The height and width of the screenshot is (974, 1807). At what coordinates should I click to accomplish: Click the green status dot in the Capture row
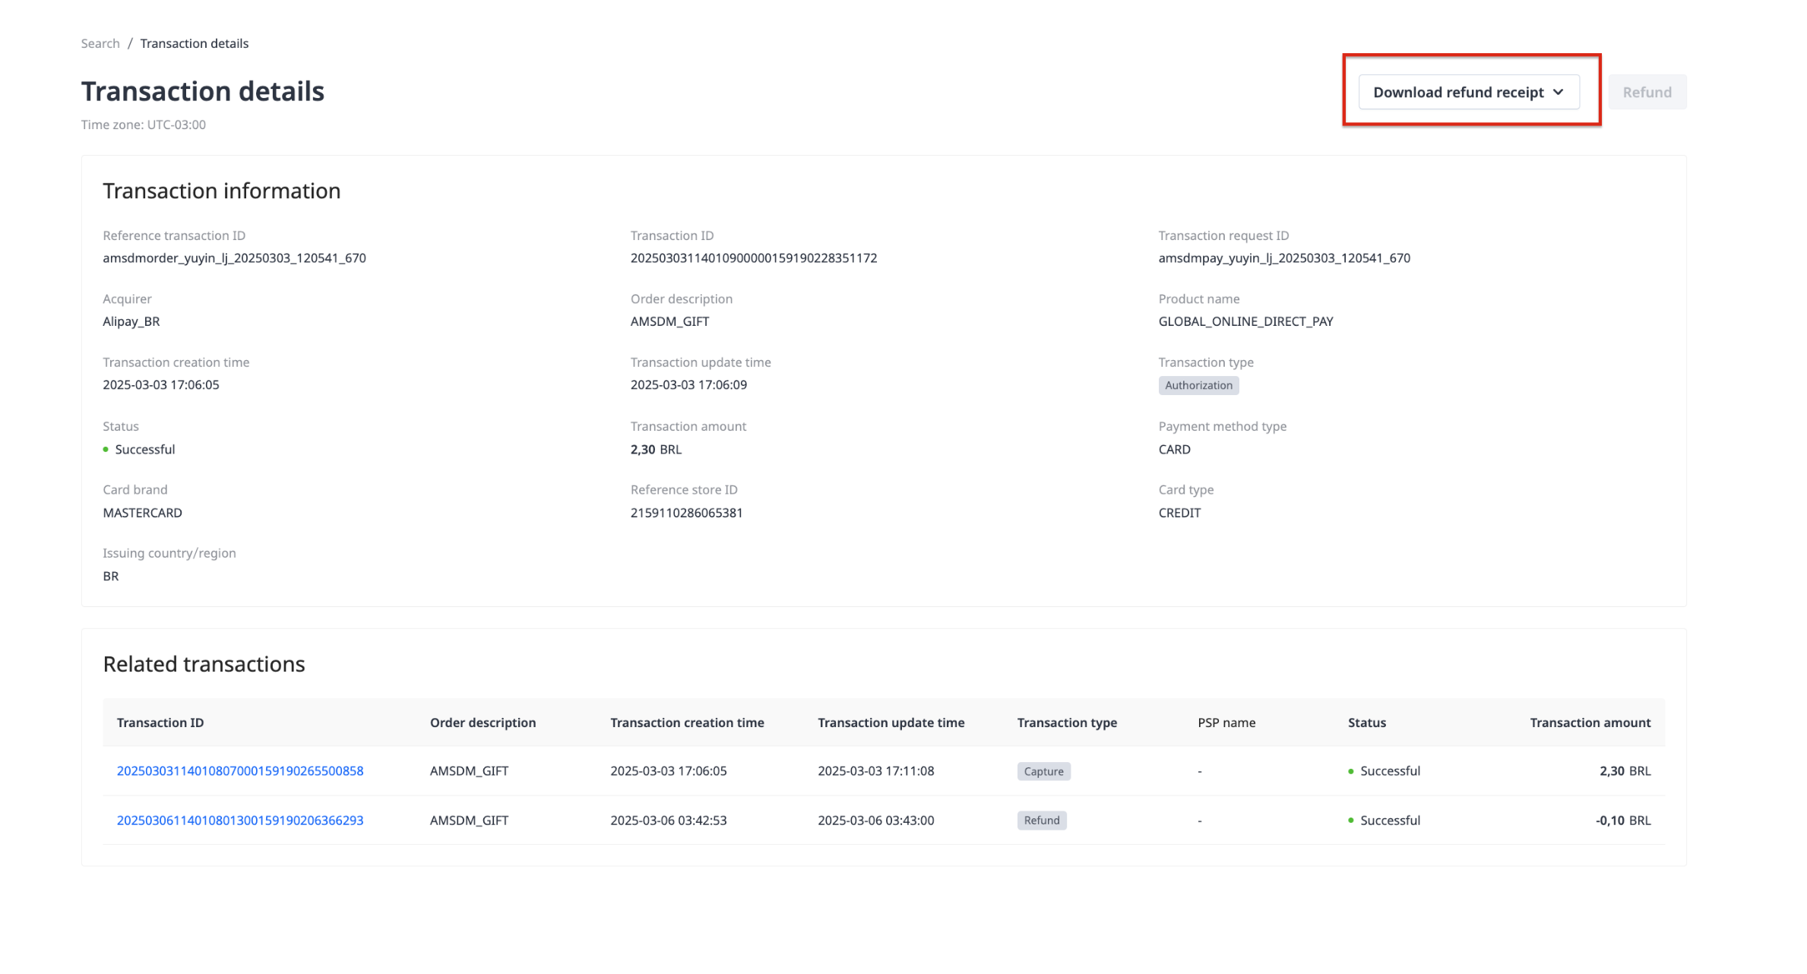click(1350, 771)
